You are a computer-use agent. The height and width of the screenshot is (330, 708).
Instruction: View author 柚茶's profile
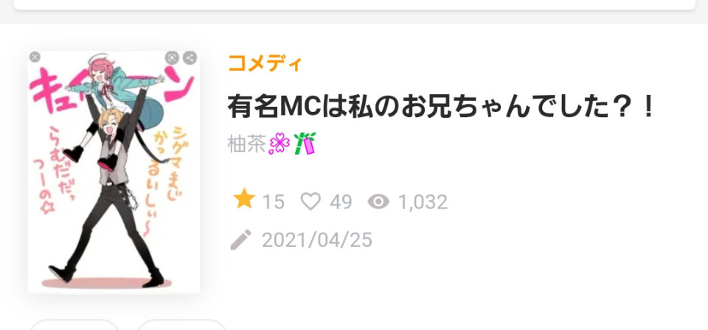pyautogui.click(x=246, y=144)
